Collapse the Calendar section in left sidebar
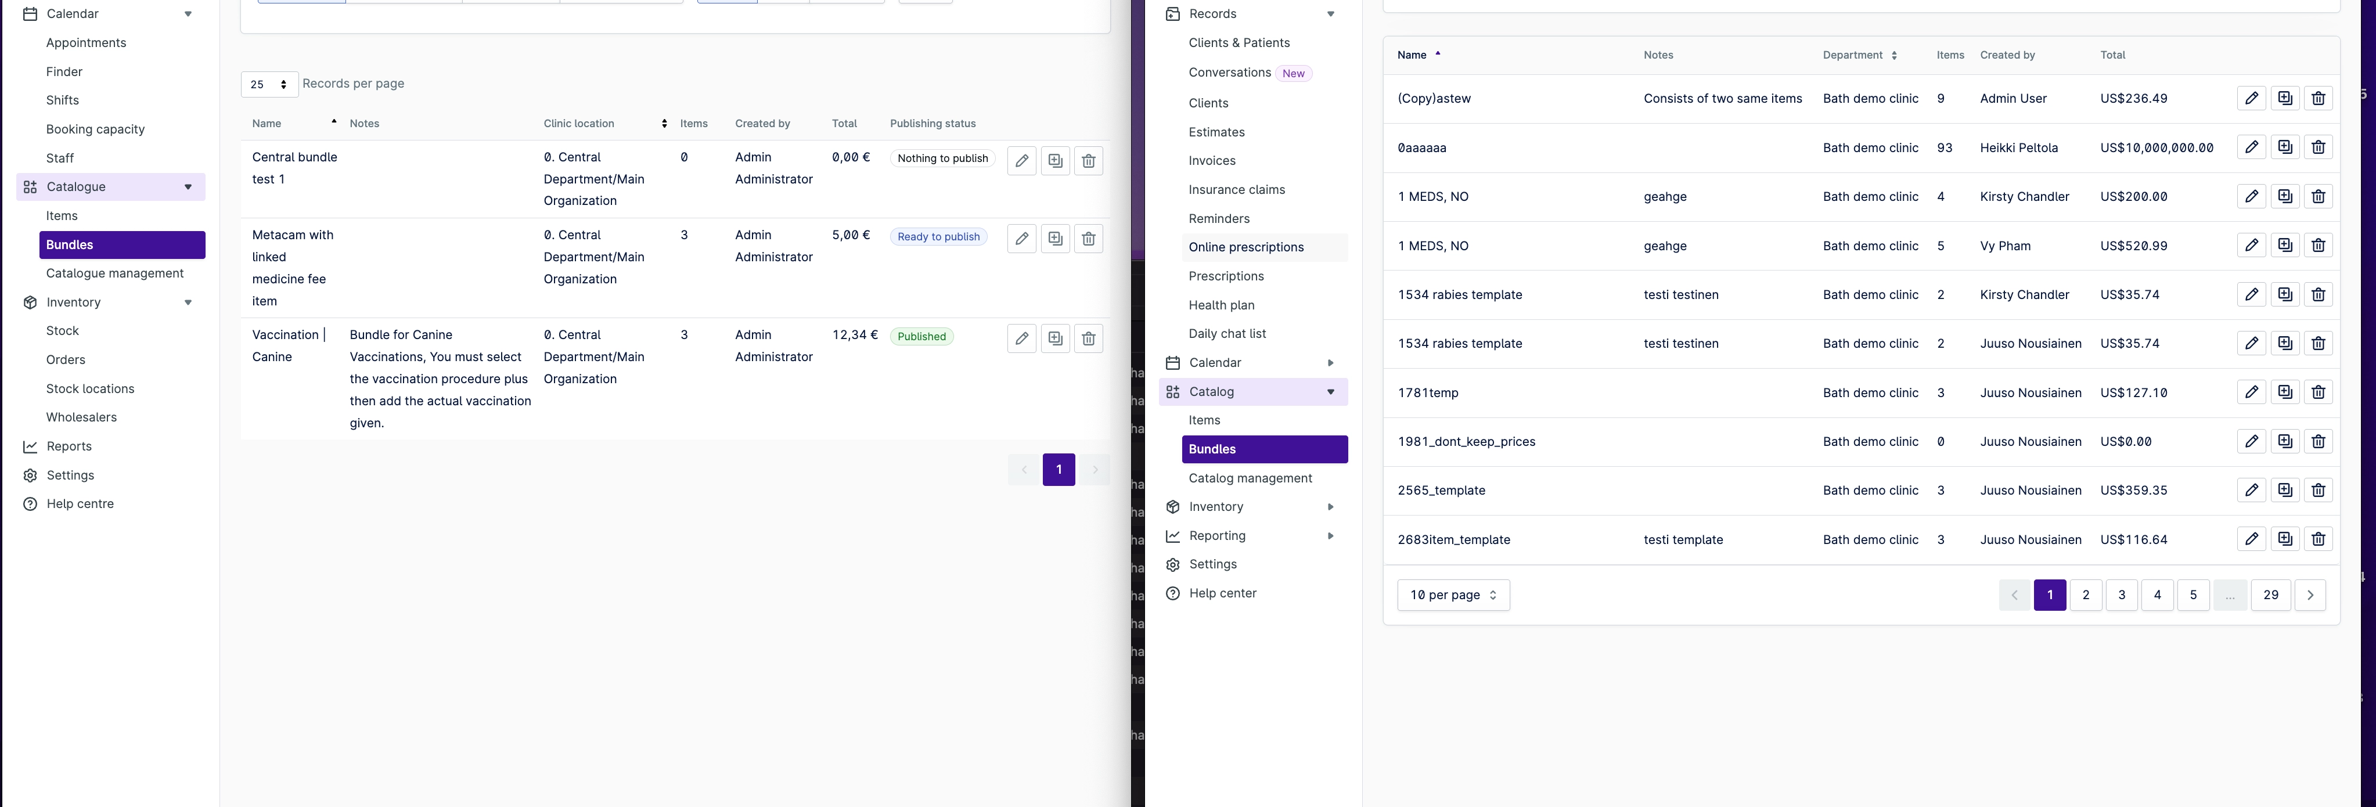The height and width of the screenshot is (807, 2376). coord(188,14)
